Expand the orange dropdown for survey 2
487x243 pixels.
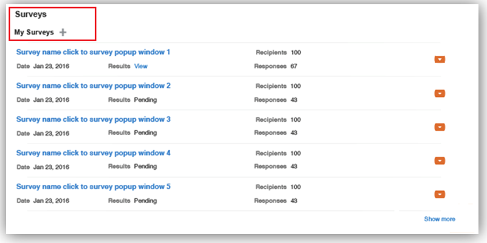coord(440,93)
